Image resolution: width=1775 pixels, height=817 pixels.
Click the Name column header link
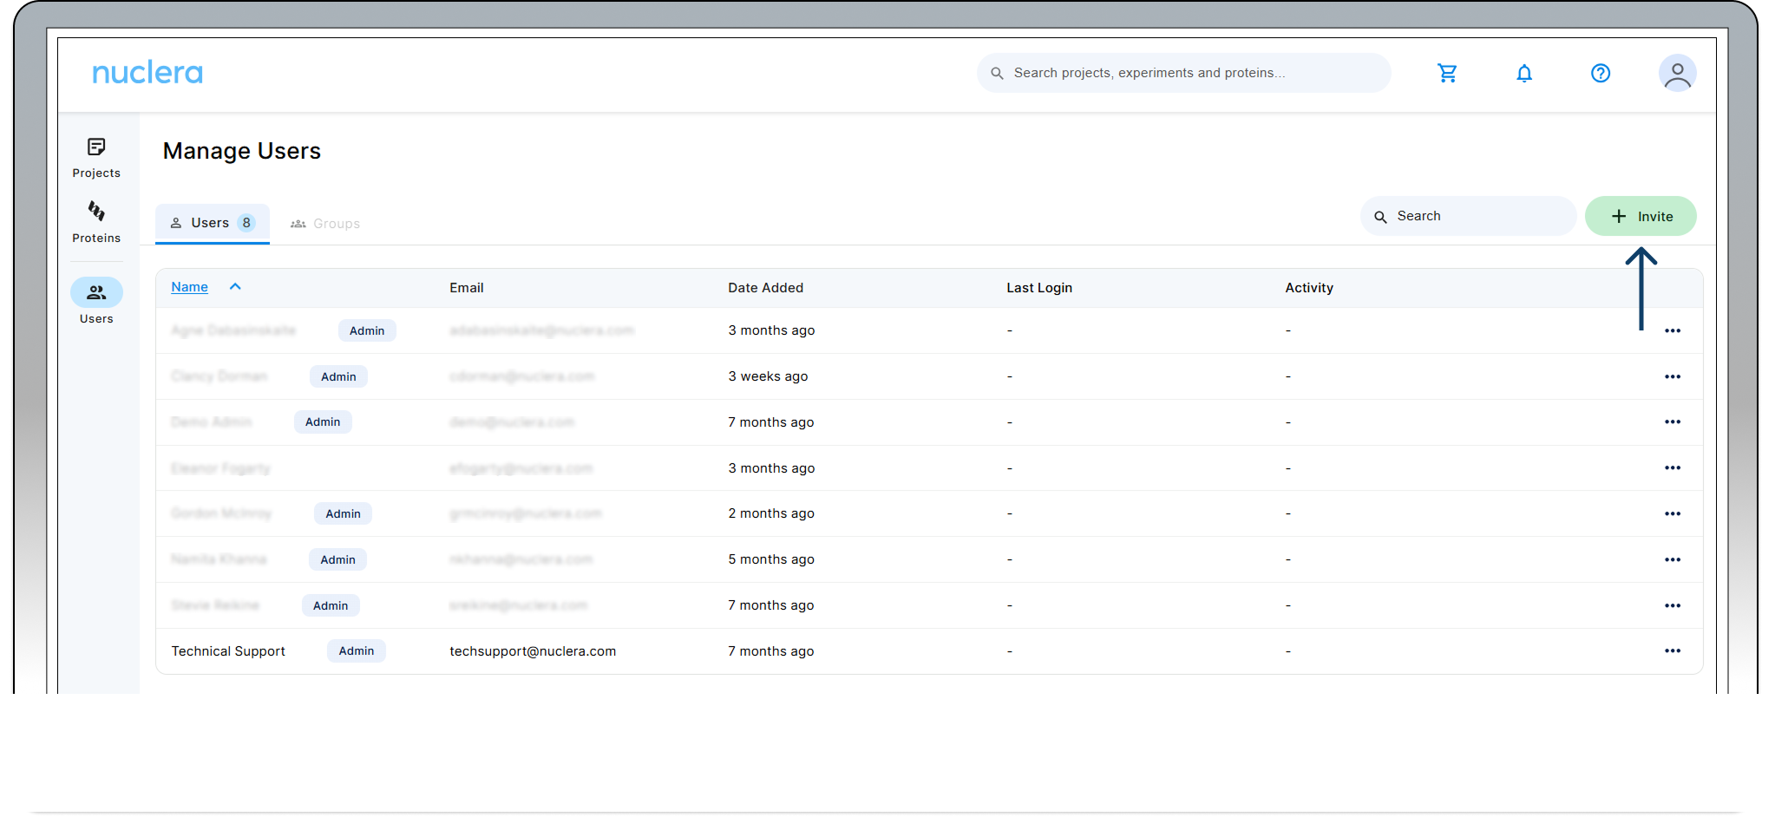pyautogui.click(x=189, y=287)
